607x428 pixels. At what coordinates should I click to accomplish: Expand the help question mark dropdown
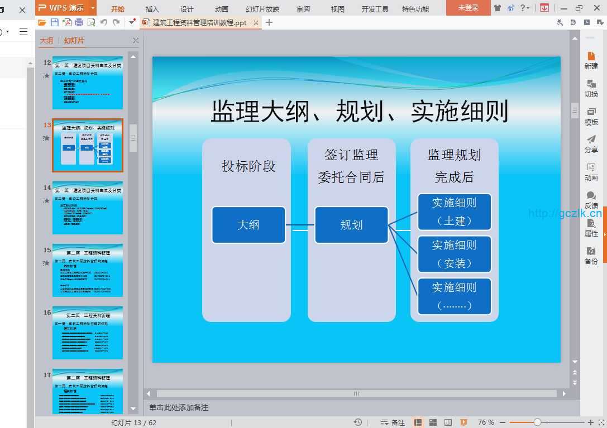pyautogui.click(x=528, y=8)
